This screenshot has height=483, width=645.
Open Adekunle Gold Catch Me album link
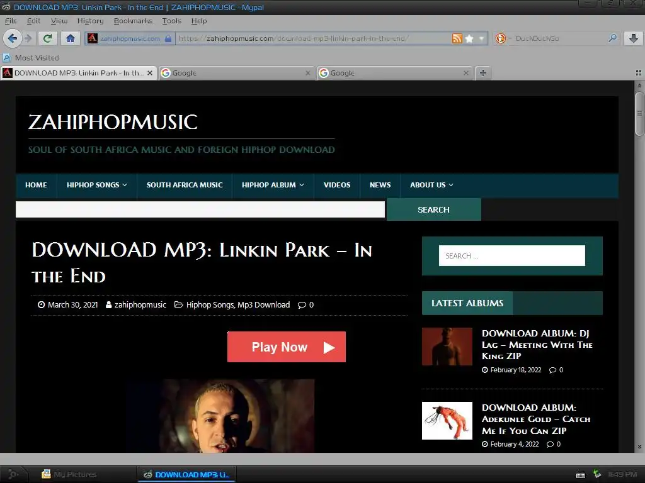pos(536,419)
